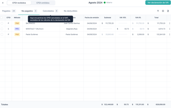Select the CFDI recibidos tab
This screenshot has width=171, height=108.
pyautogui.click(x=19, y=3)
